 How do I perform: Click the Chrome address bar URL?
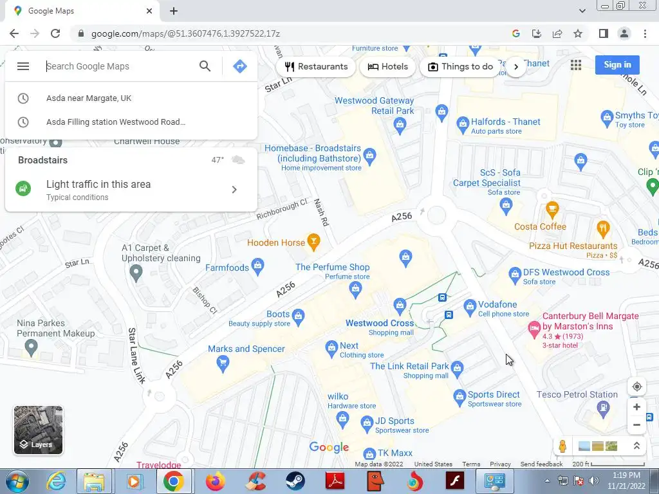(185, 33)
